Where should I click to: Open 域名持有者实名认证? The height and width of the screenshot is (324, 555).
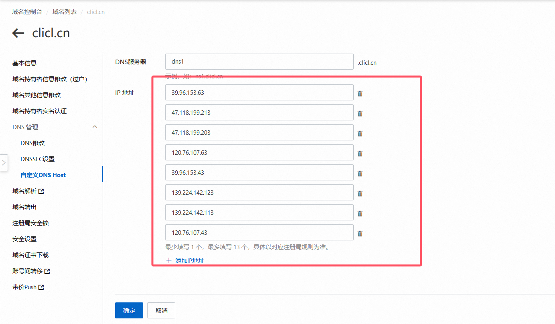tap(39, 111)
